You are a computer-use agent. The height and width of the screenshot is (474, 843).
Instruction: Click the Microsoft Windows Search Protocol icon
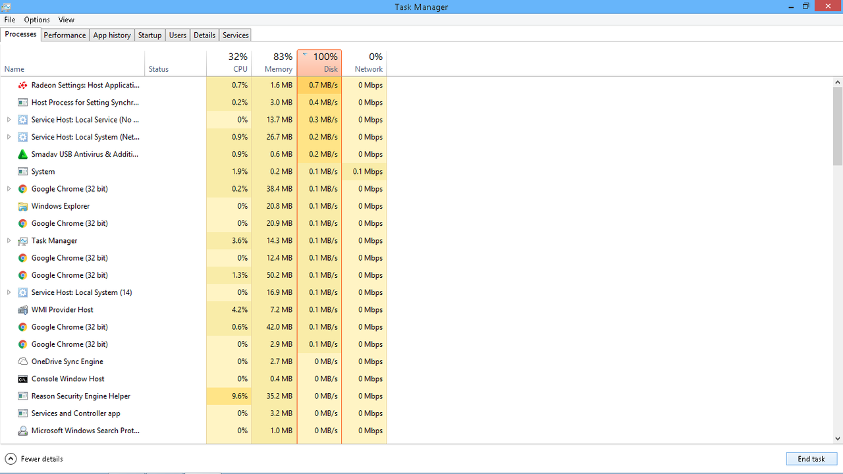pos(22,431)
